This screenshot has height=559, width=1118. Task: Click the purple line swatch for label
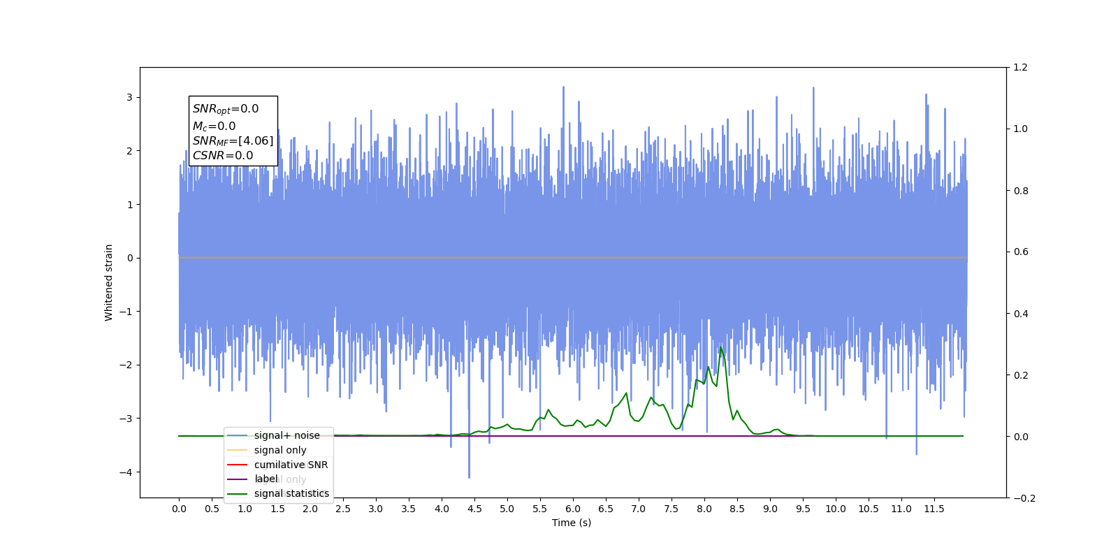click(x=238, y=479)
